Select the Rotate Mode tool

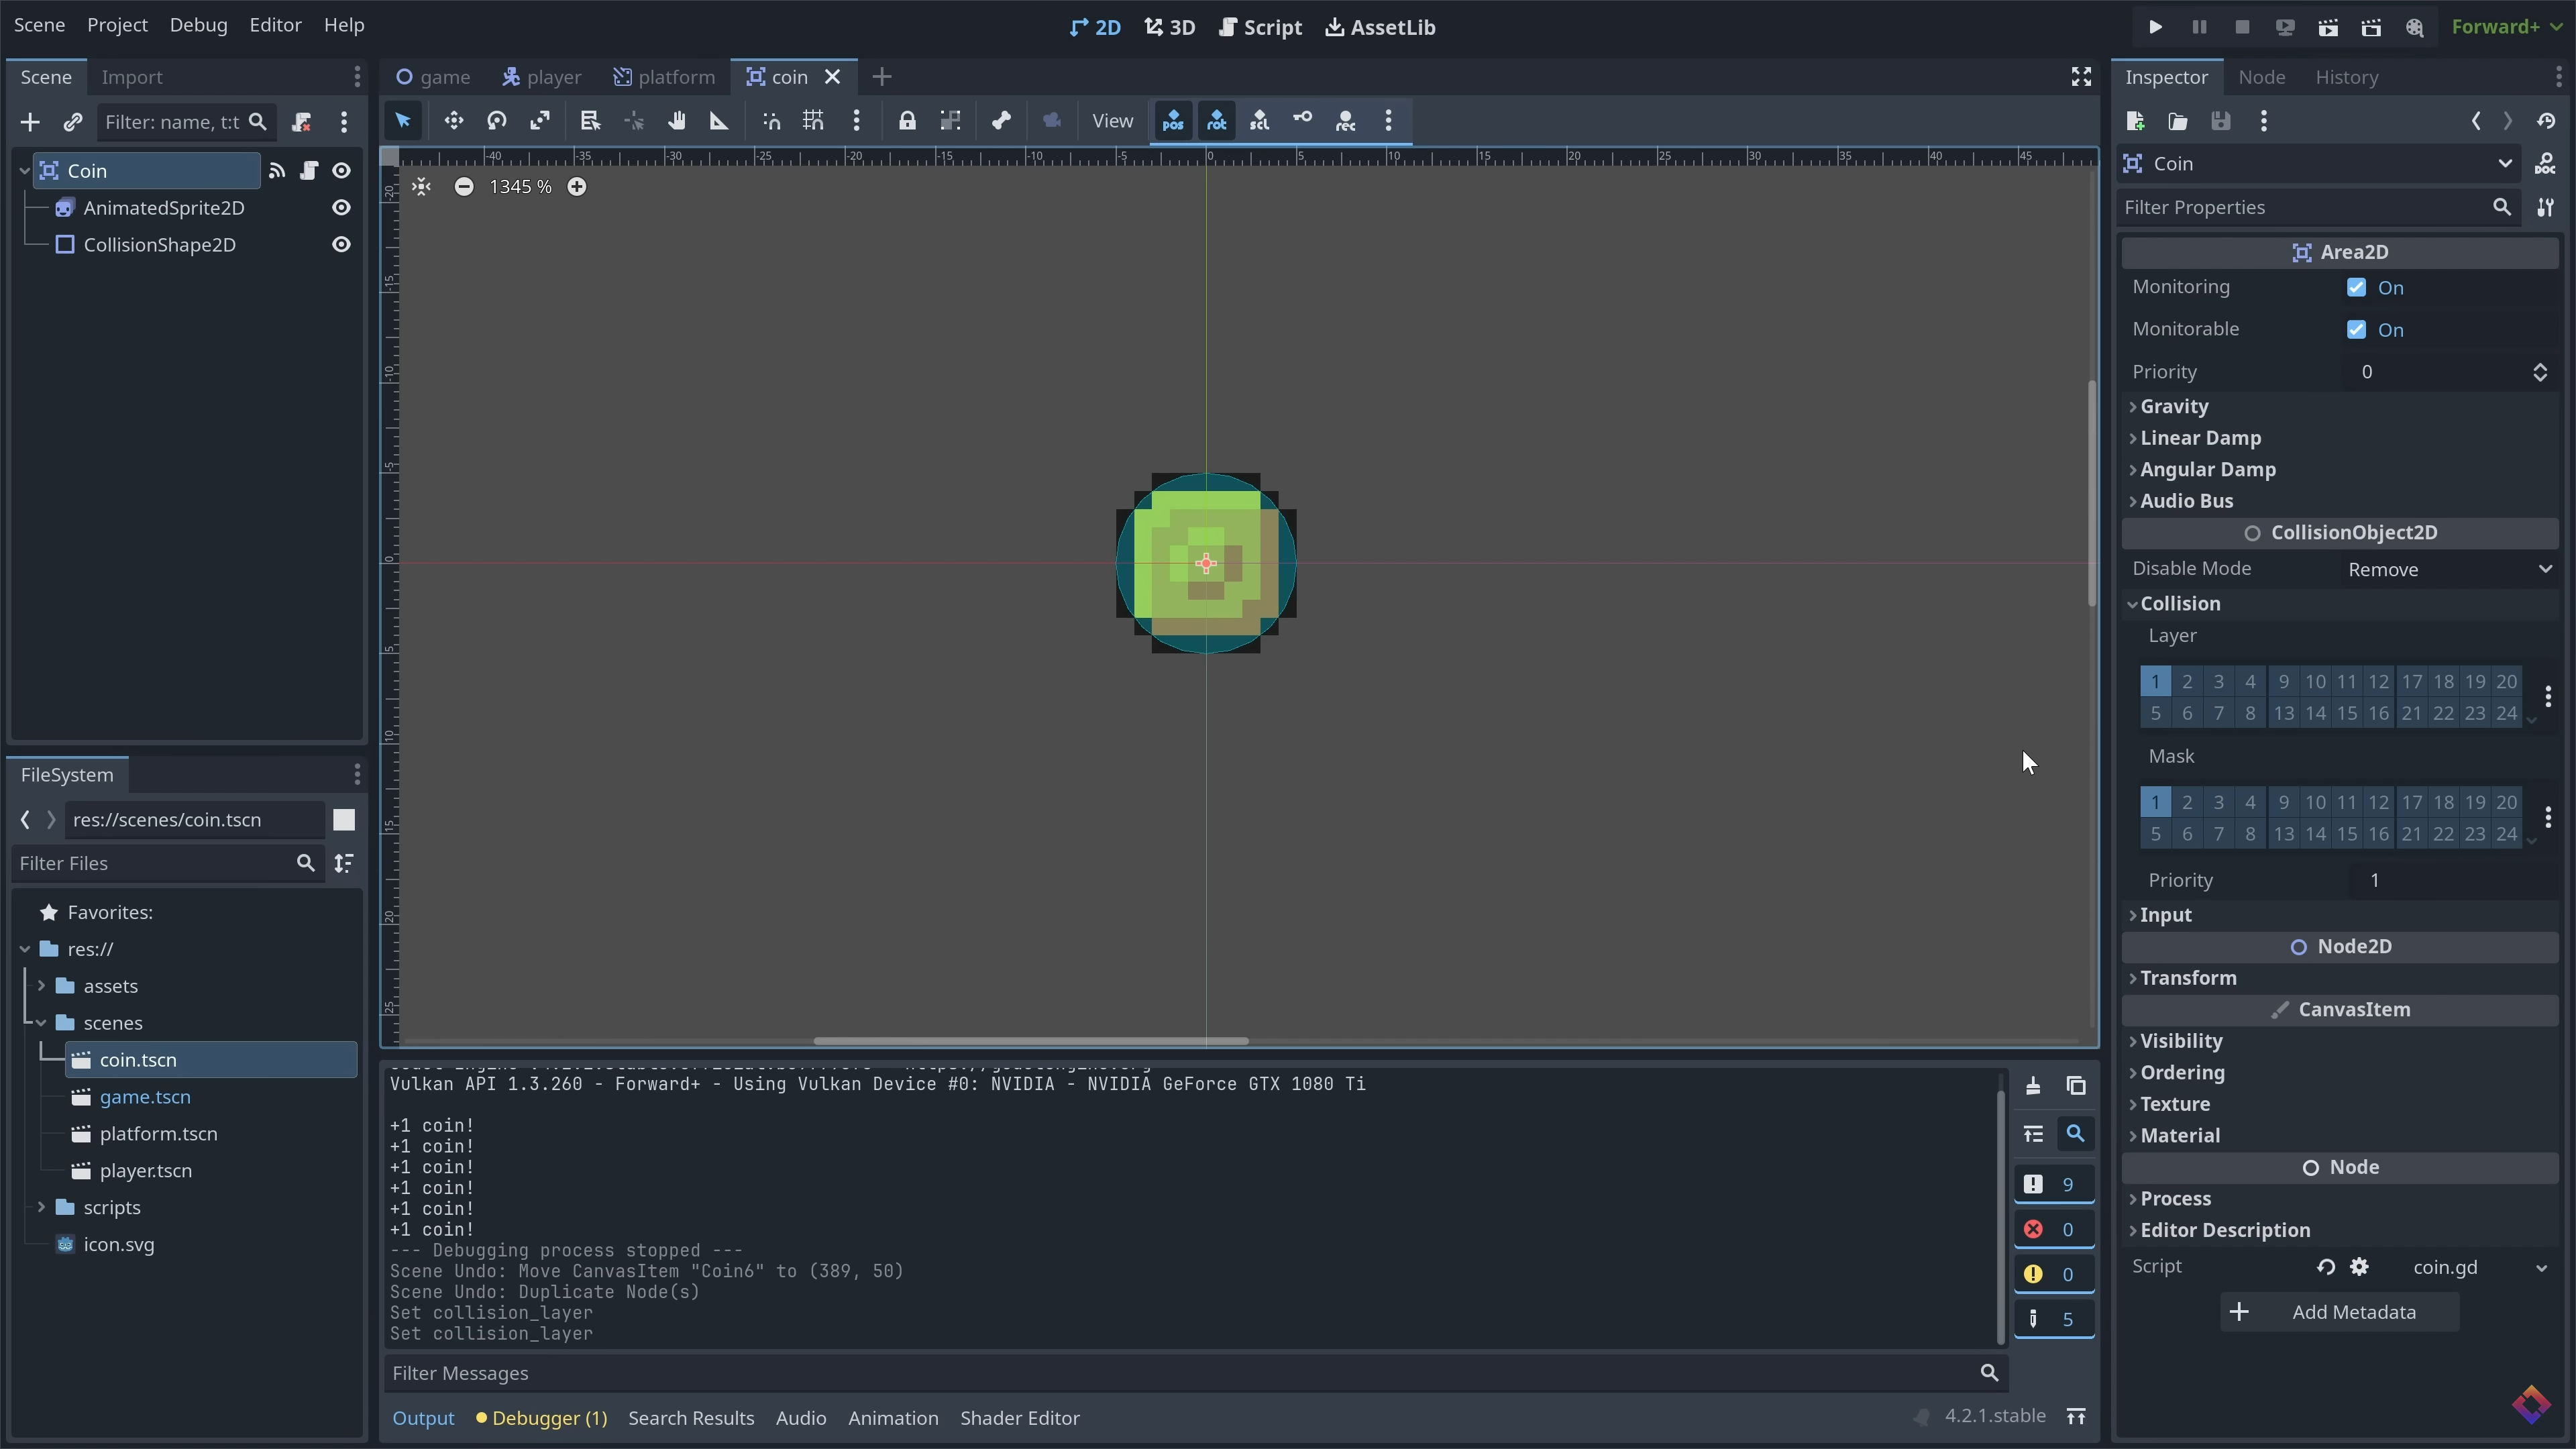click(496, 121)
